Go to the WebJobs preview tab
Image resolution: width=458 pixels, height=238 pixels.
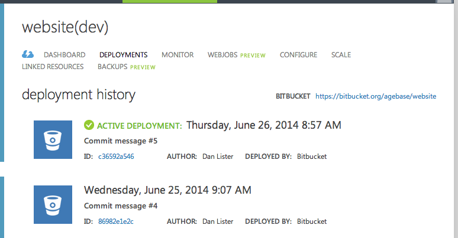(237, 55)
